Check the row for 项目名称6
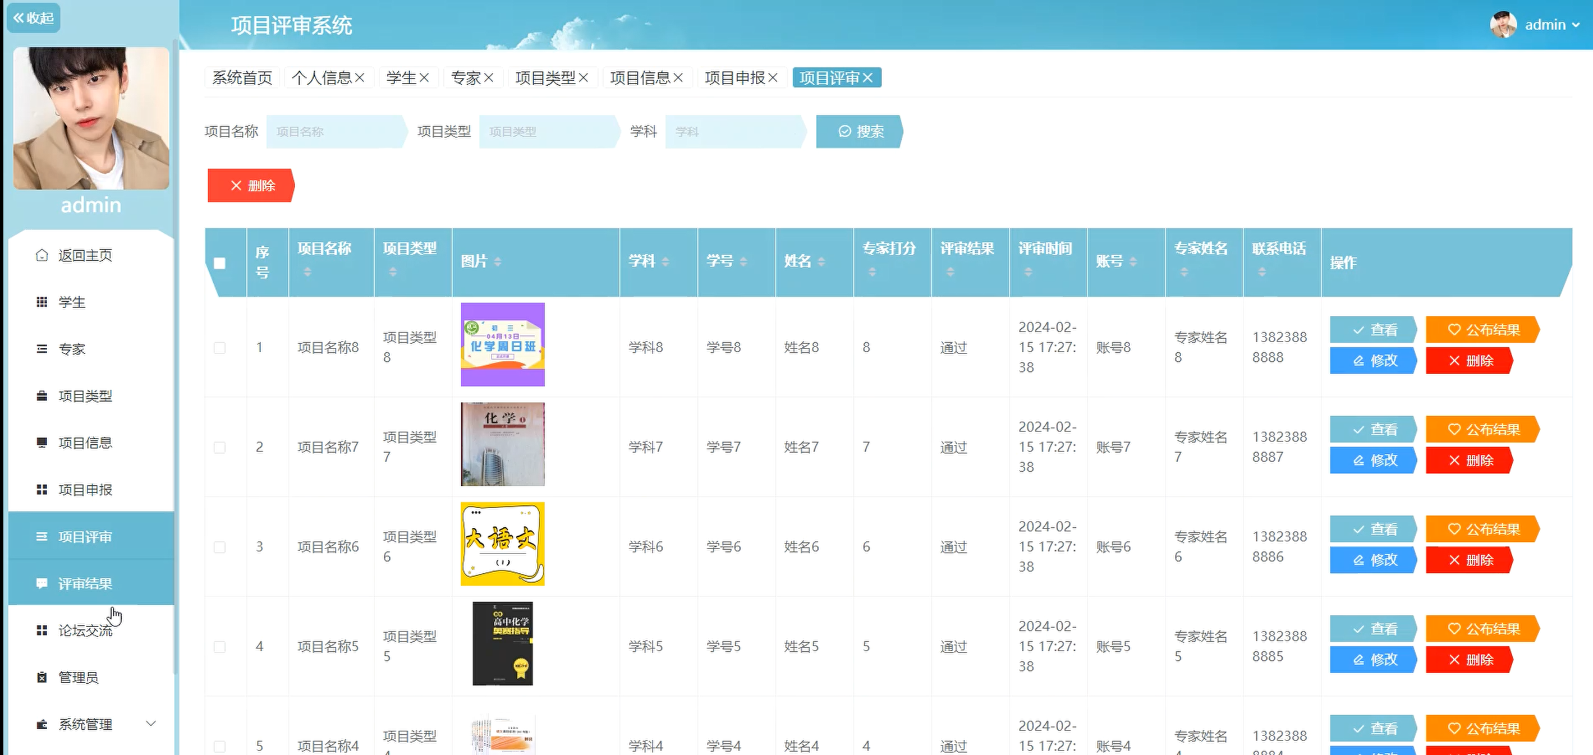 tap(219, 546)
